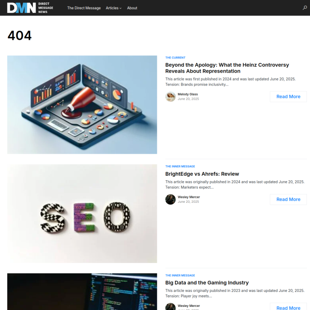Click the BrightEdge excerpt 'Marketers expect…'
This screenshot has height=310, width=310.
235,185
